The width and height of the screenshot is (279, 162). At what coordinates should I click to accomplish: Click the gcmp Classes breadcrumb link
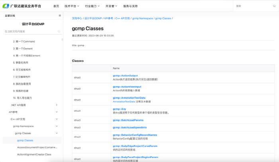(163, 18)
